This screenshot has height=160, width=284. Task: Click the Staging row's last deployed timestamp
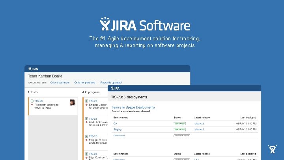pyautogui.click(x=246, y=129)
